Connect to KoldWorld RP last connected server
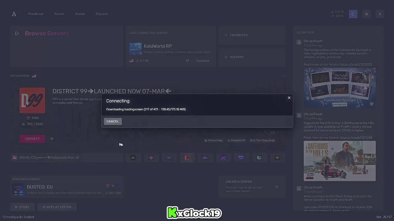The image size is (394, 221). click(203, 61)
